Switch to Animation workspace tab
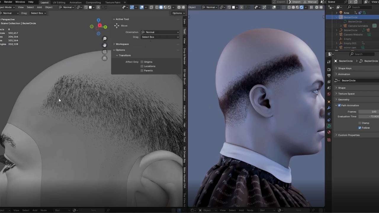The height and width of the screenshot is (213, 379). pos(76,2)
